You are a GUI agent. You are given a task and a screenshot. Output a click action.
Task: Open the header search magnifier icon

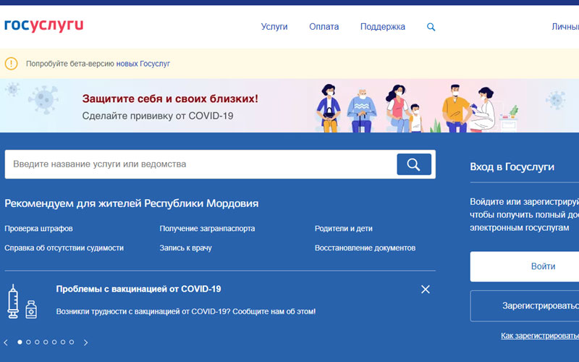431,27
